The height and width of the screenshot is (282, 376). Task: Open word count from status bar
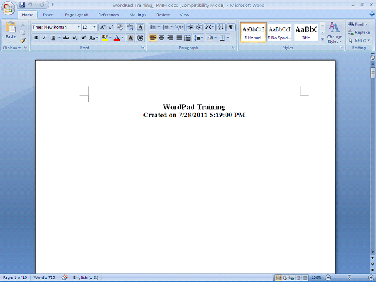coord(45,278)
